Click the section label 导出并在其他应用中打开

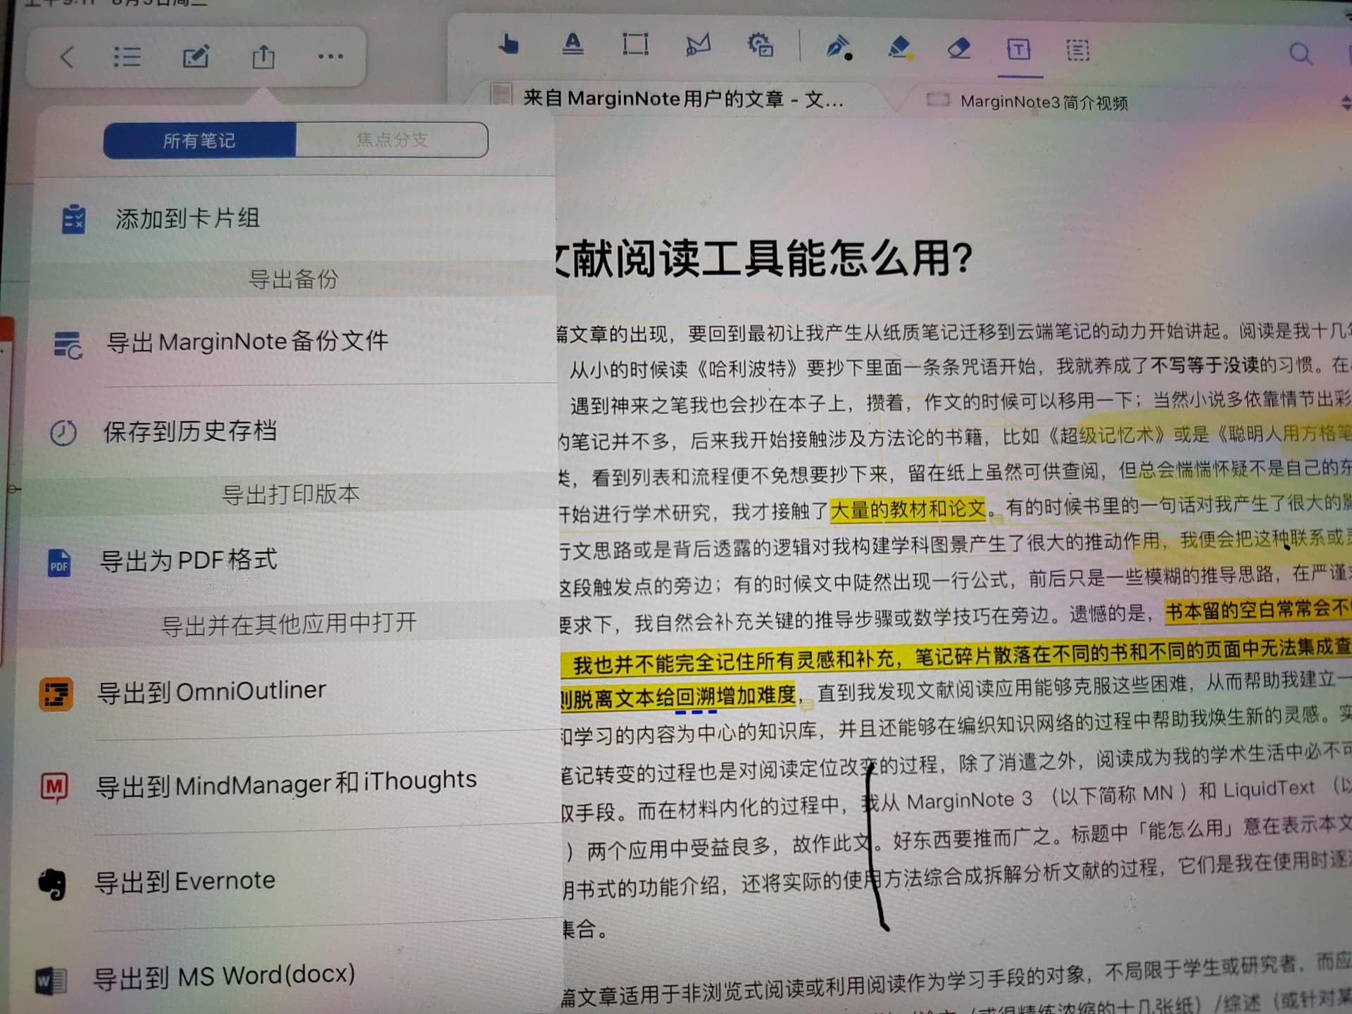click(x=289, y=624)
